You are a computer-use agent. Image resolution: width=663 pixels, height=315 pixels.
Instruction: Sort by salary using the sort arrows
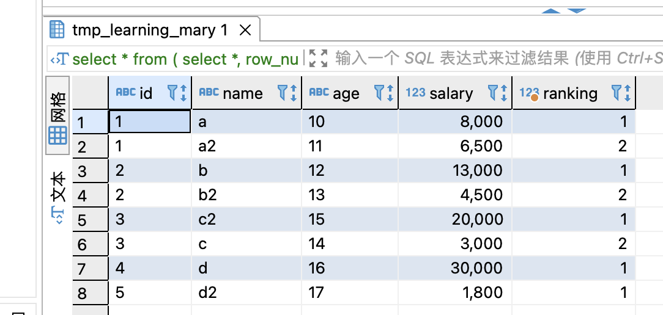pyautogui.click(x=503, y=93)
